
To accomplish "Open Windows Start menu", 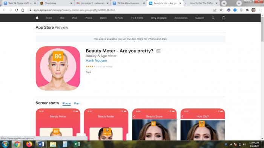I will 5,144.
